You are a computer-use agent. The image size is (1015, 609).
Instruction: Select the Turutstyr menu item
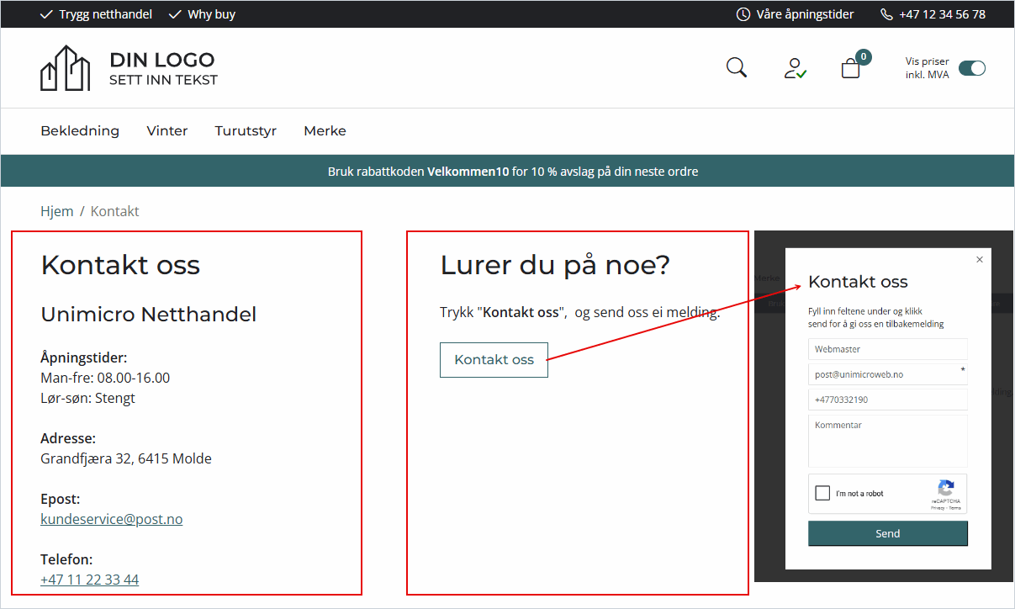(x=245, y=130)
